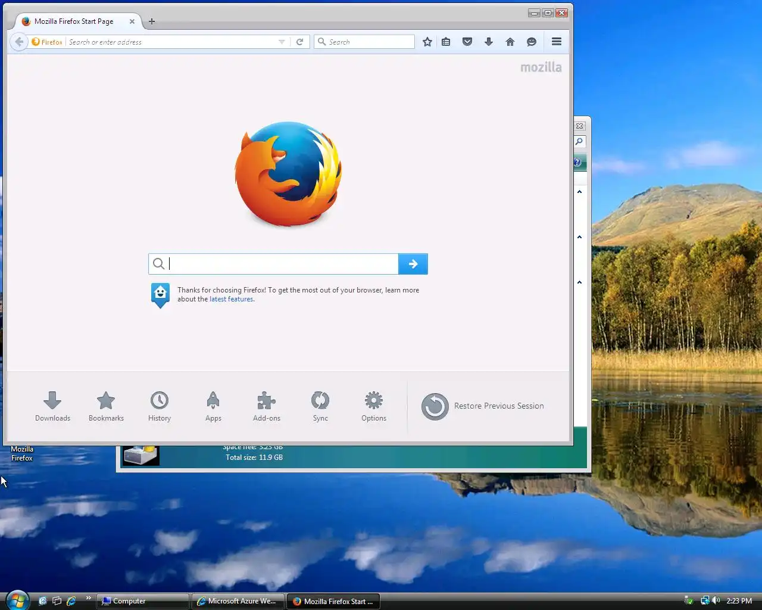The width and height of the screenshot is (762, 610).
Task: Bookmark this page with the star icon
Action: point(427,42)
